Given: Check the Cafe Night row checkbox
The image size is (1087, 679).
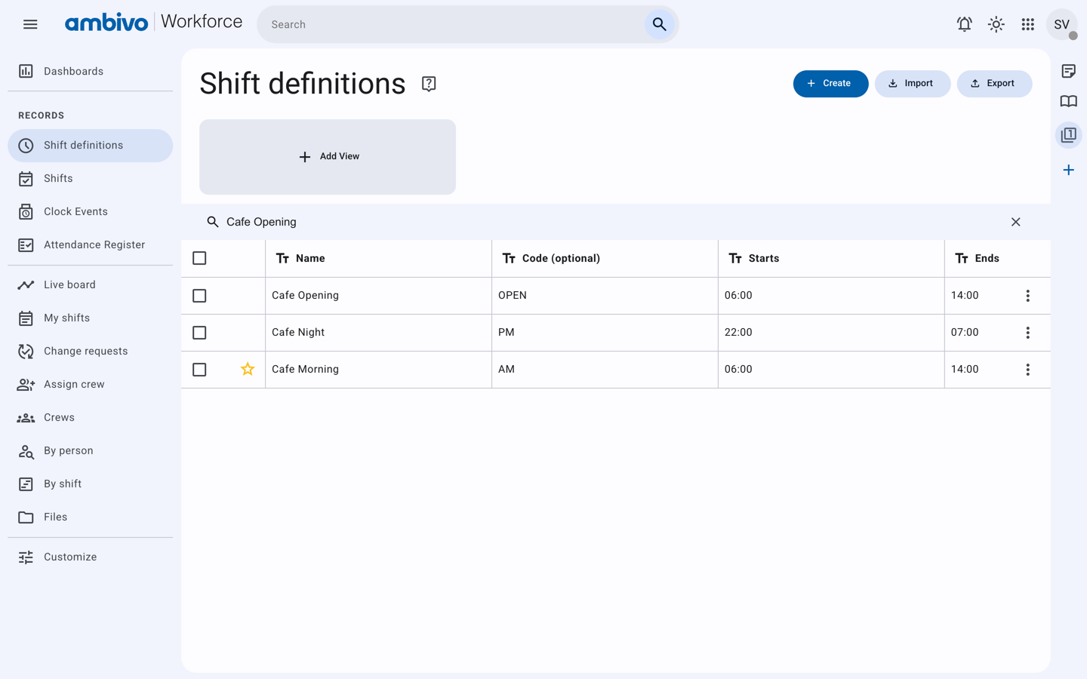Looking at the screenshot, I should coord(199,333).
